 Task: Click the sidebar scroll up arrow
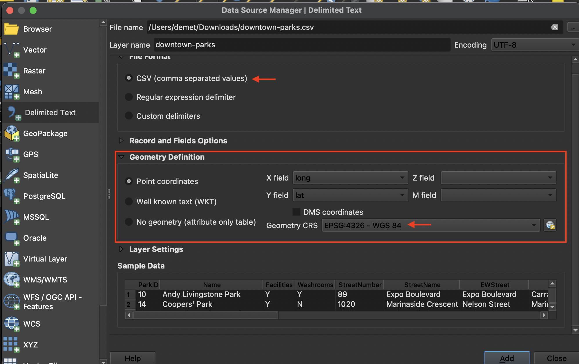103,22
